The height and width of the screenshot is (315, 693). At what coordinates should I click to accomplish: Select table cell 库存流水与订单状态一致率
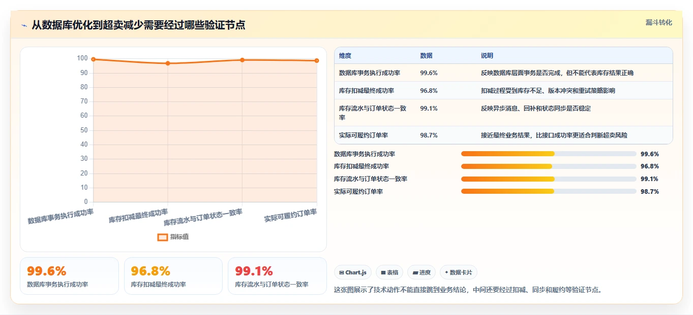[x=374, y=113]
